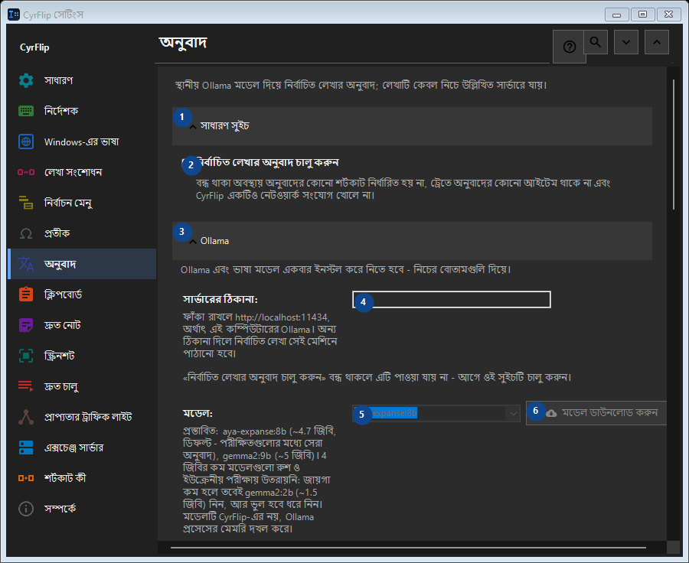Open the সাধারণ gear icon section
This screenshot has height=563, width=689.
pyautogui.click(x=26, y=80)
